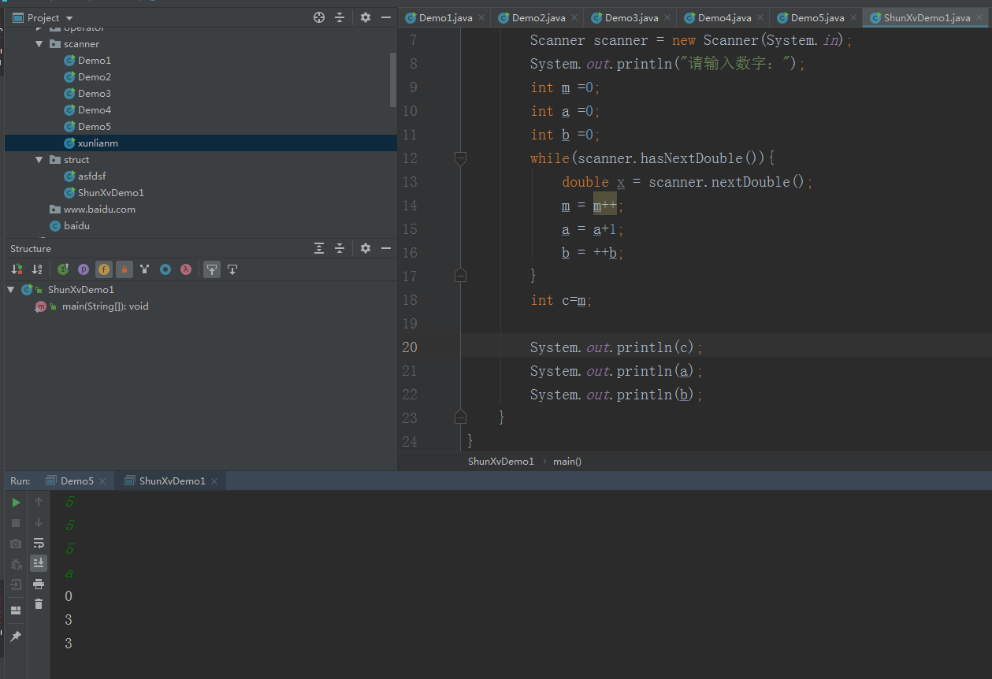
Task: Print the Run console output
Action: point(39,584)
